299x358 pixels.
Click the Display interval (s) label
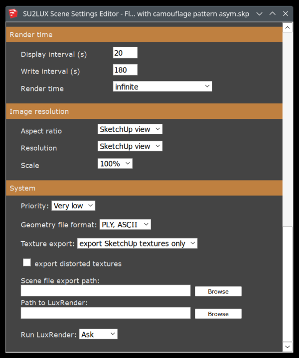(54, 54)
